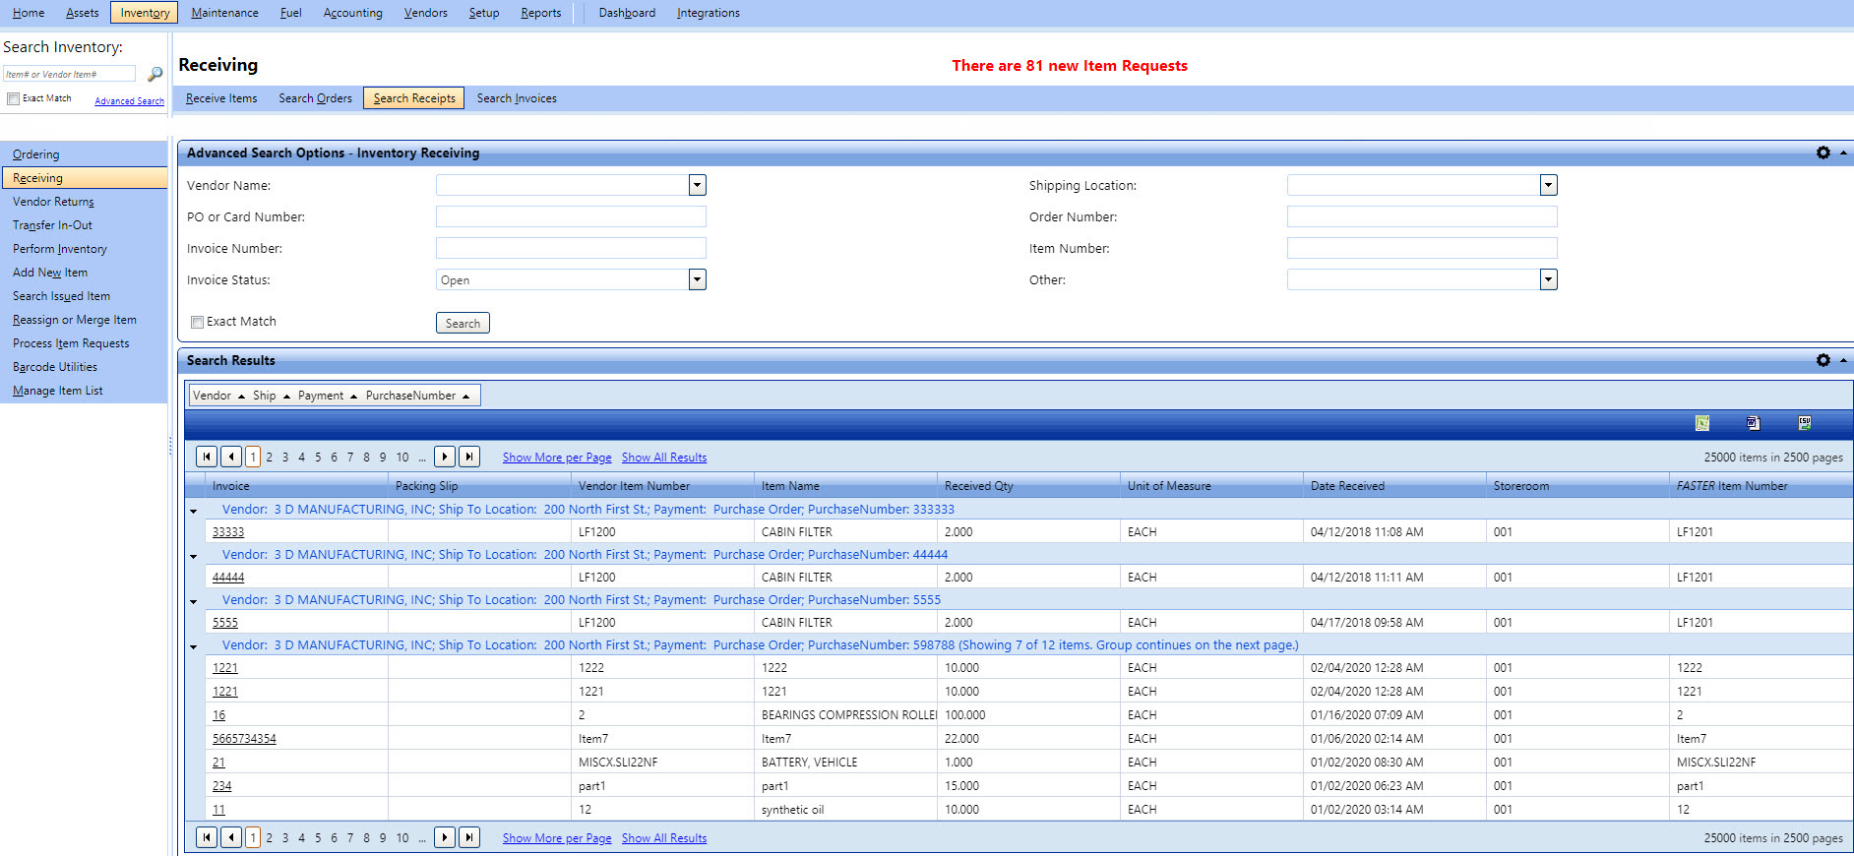Screen dimensions: 1854x856
Task: Export search results to Excel
Action: point(1701,423)
